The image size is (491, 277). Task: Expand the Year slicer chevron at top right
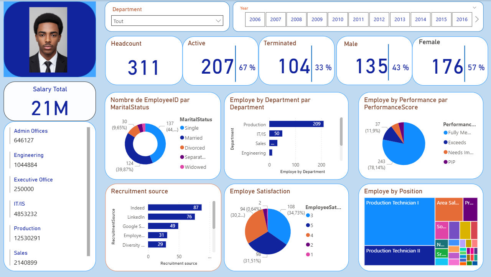pos(475,7)
